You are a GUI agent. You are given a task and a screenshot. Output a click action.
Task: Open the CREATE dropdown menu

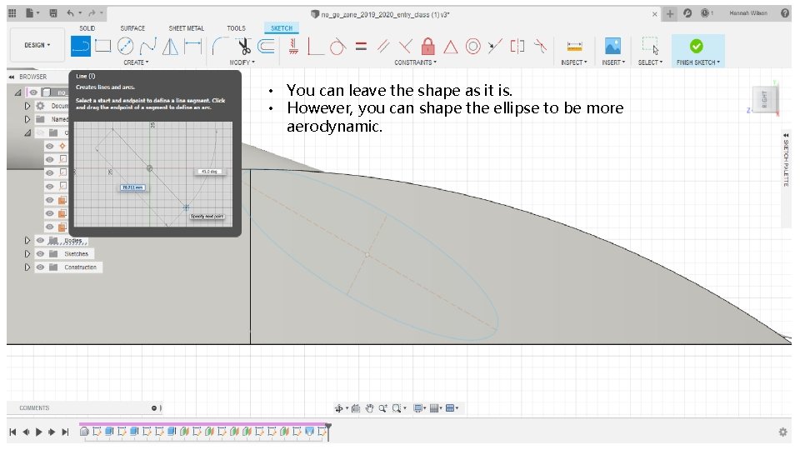pos(136,62)
